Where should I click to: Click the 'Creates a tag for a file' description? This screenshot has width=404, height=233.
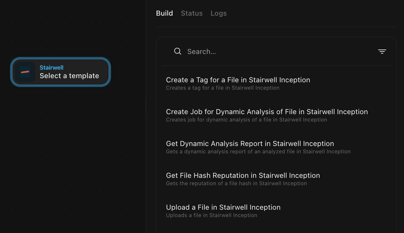point(222,88)
